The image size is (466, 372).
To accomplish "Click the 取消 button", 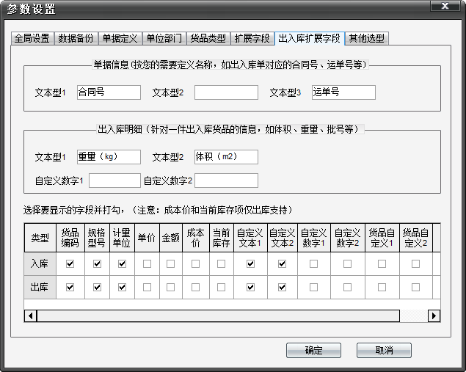I will point(384,350).
